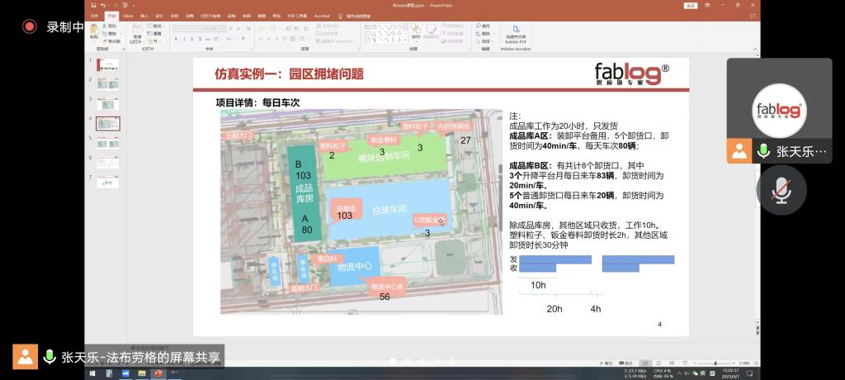Click the Sign in button in title bar
Viewport: 845px width, 380px height.
pyautogui.click(x=691, y=5)
